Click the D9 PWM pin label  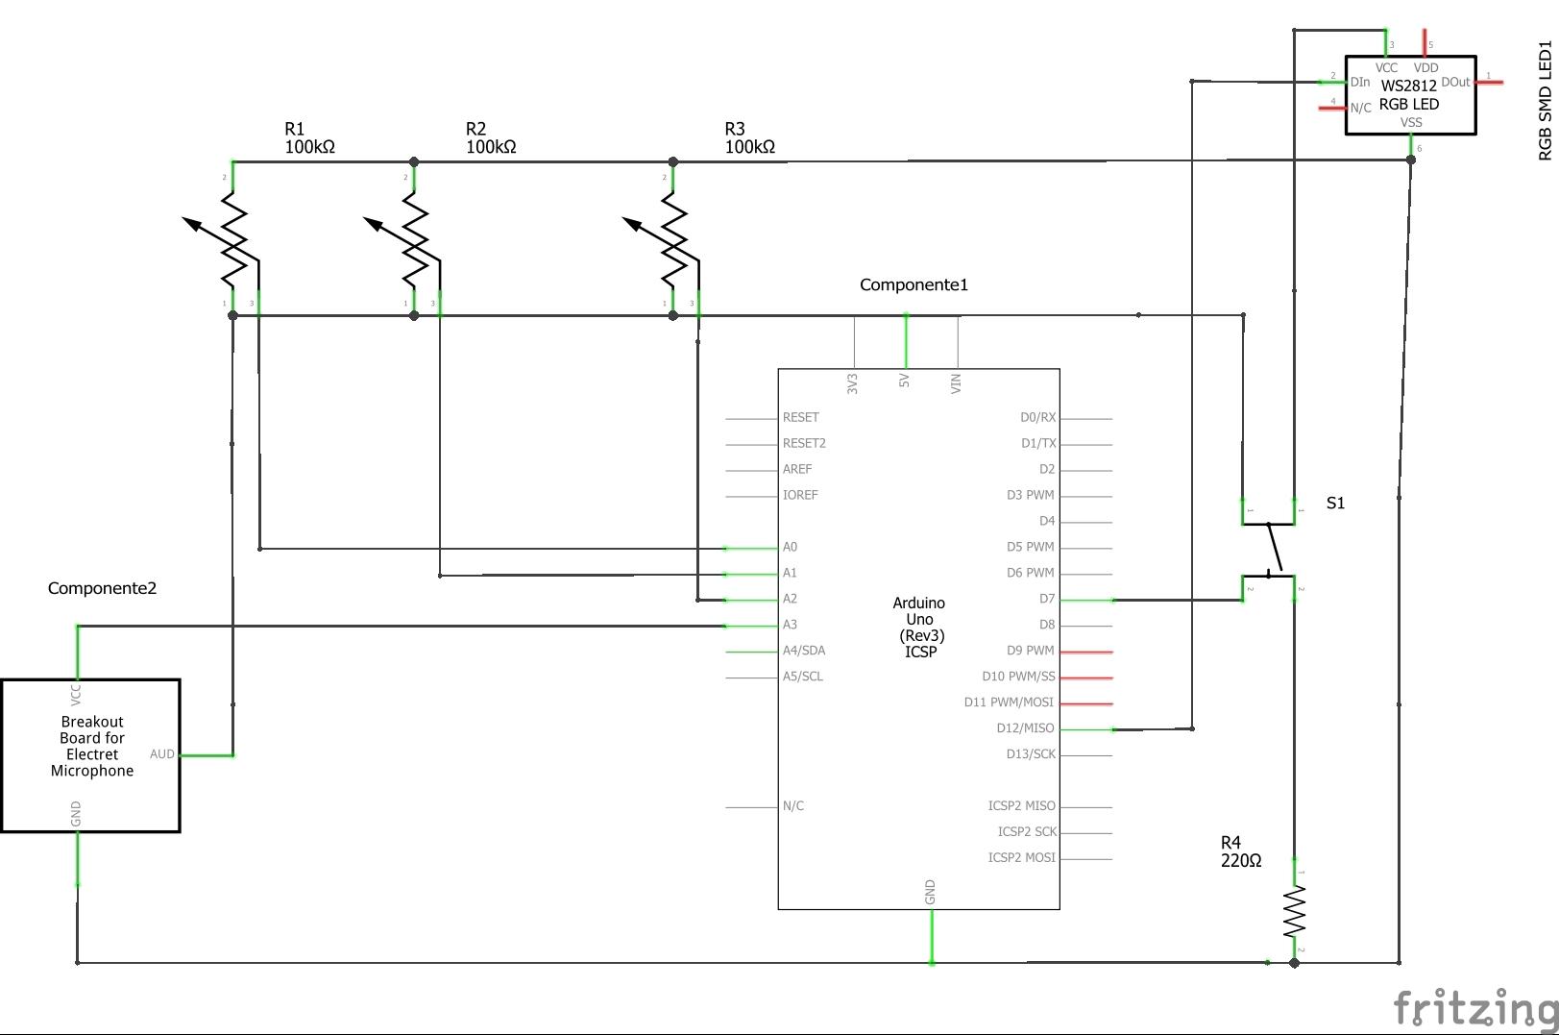pos(1031,651)
